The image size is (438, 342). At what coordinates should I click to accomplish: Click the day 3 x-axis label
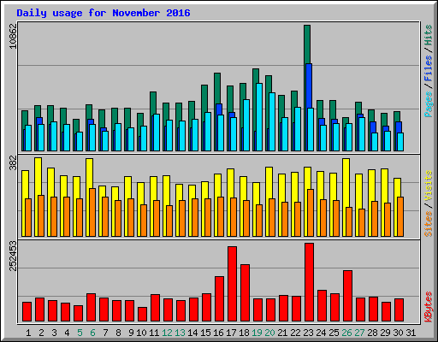(54, 333)
